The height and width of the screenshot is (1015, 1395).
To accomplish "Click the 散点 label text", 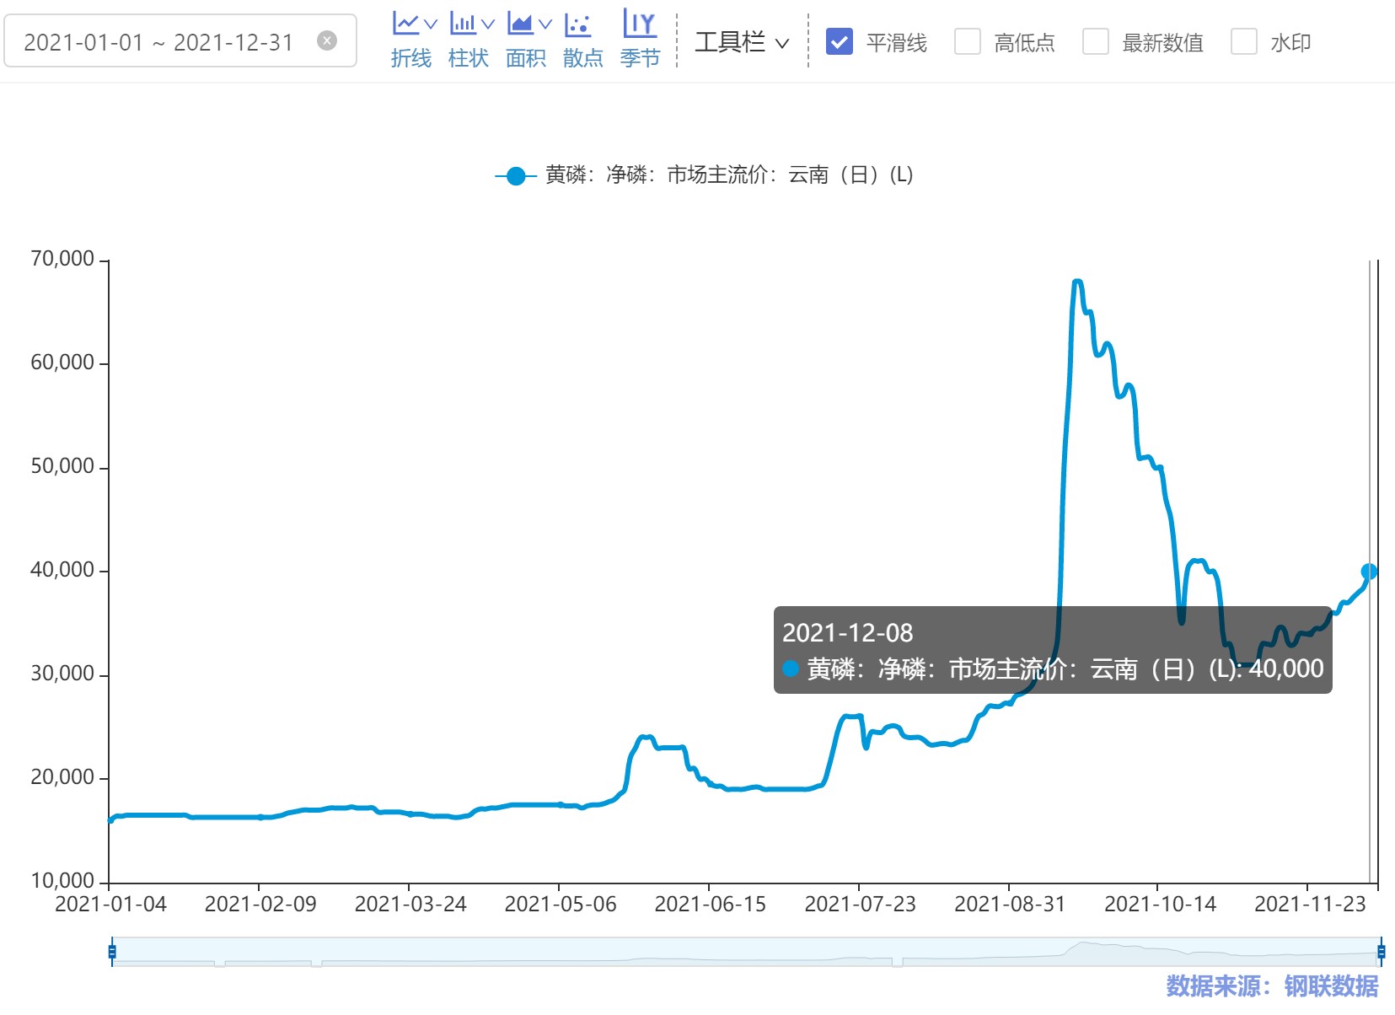I will (583, 58).
